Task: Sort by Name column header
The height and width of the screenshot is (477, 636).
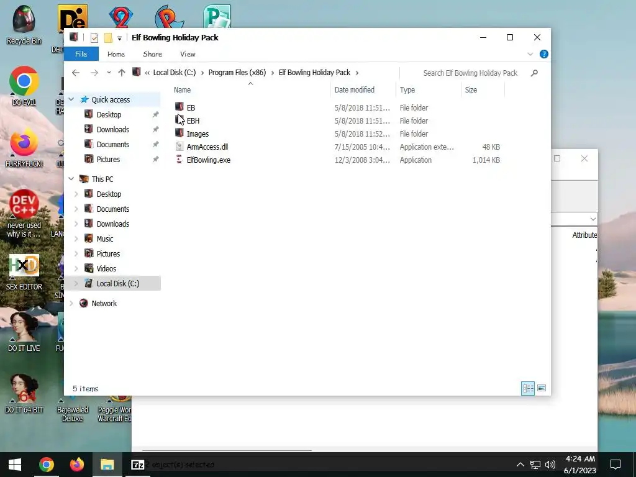Action: pyautogui.click(x=182, y=89)
